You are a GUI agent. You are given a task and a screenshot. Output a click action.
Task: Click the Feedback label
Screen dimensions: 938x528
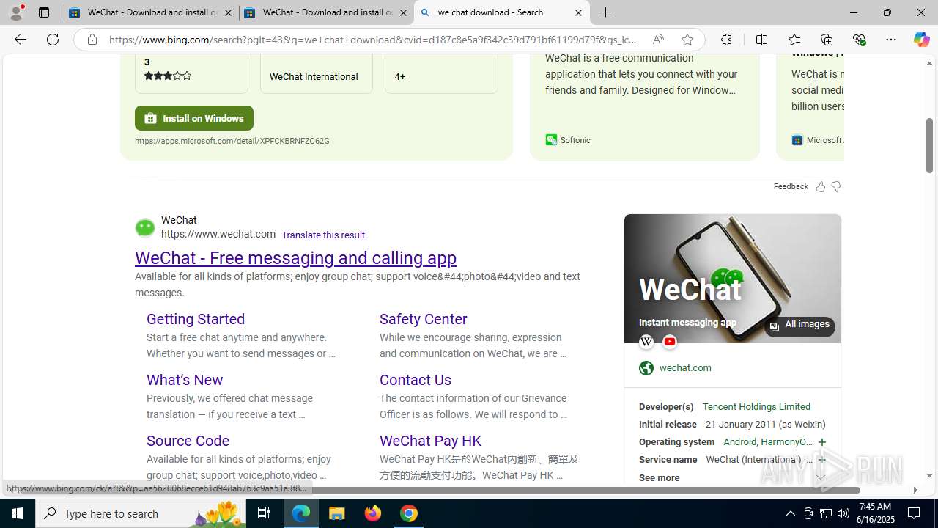point(791,187)
